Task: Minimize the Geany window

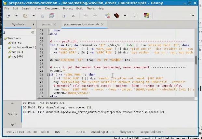Action: pos(184,3)
